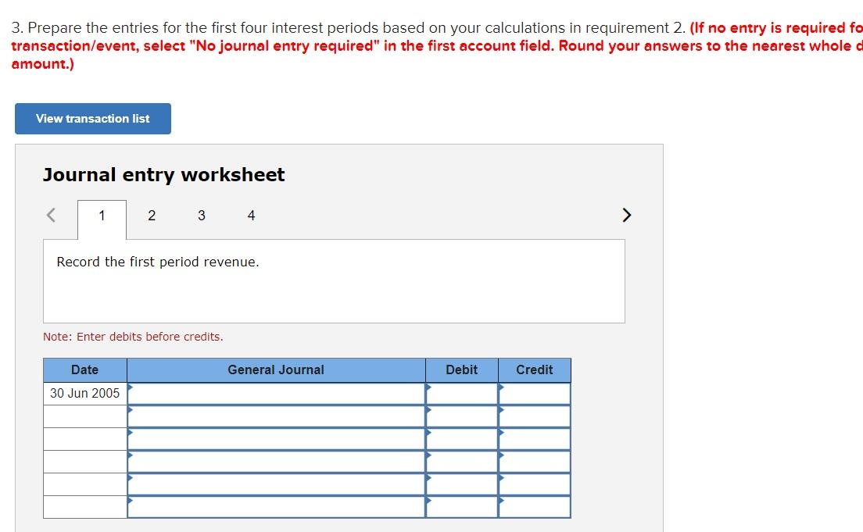The height and width of the screenshot is (532, 863).
Task: Click the Credit column header
Action: point(535,370)
